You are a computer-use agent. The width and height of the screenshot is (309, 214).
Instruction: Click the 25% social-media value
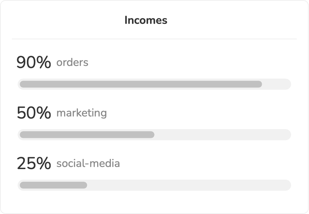tap(34, 164)
